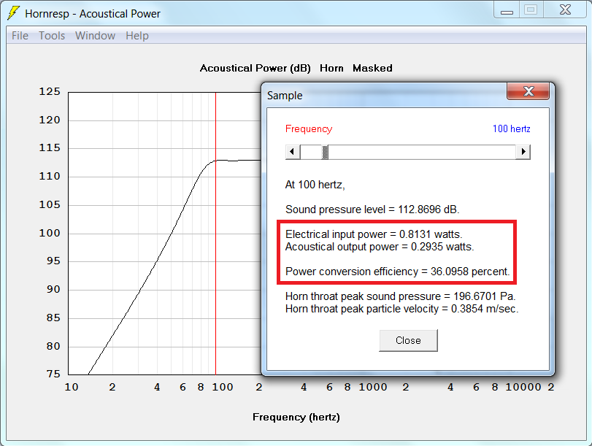592x446 pixels.
Task: Open the Window menu
Action: pos(95,36)
